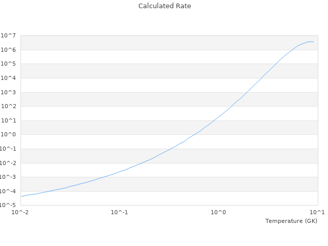This screenshot has height=246, width=328.
Task: Select the 10^2 label on y-axis
Action: tap(10, 107)
